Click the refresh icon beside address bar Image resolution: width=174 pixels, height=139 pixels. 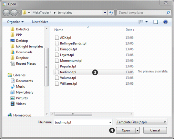coord(111,13)
